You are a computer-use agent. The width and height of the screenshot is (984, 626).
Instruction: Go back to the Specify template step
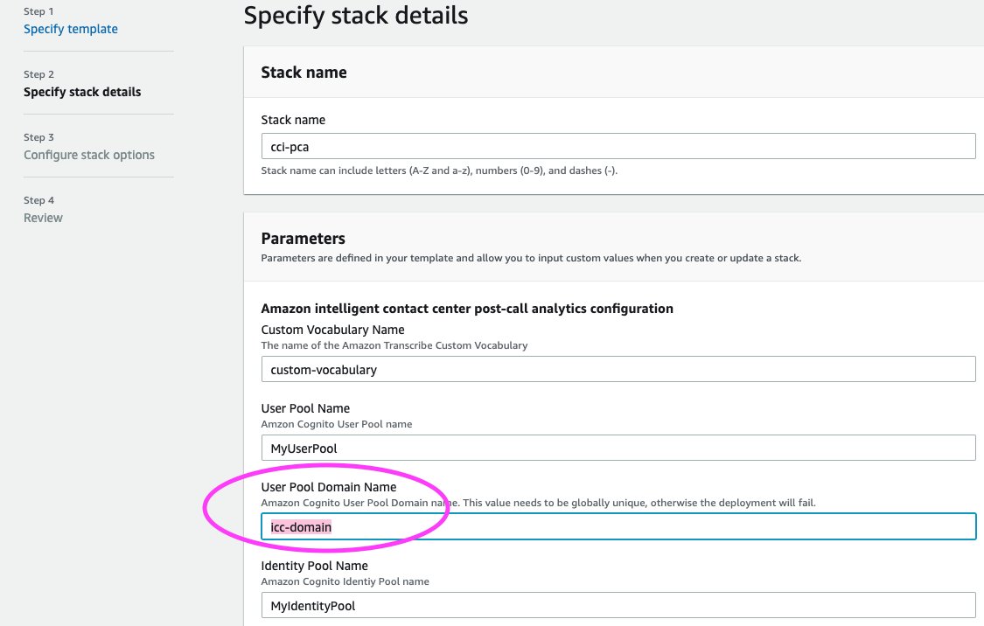(71, 29)
